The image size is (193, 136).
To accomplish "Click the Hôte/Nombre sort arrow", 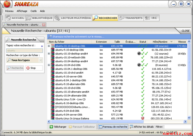I will tap(171, 42).
